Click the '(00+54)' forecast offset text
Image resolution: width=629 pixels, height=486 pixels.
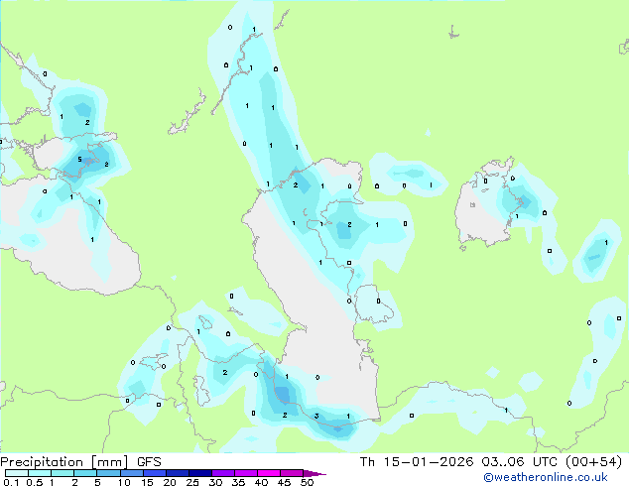coord(593,462)
